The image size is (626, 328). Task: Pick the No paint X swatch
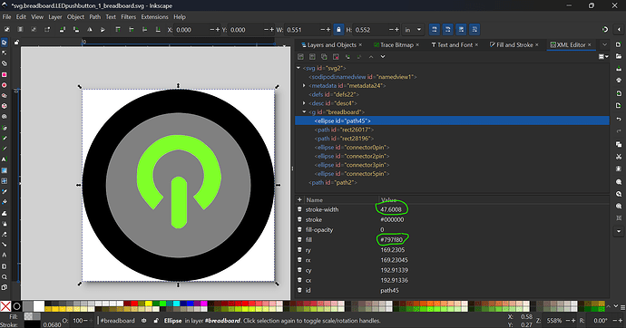pyautogui.click(x=5, y=306)
